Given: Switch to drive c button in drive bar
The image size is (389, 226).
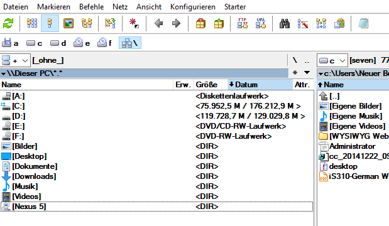Looking at the screenshot, I should coord(34,43).
